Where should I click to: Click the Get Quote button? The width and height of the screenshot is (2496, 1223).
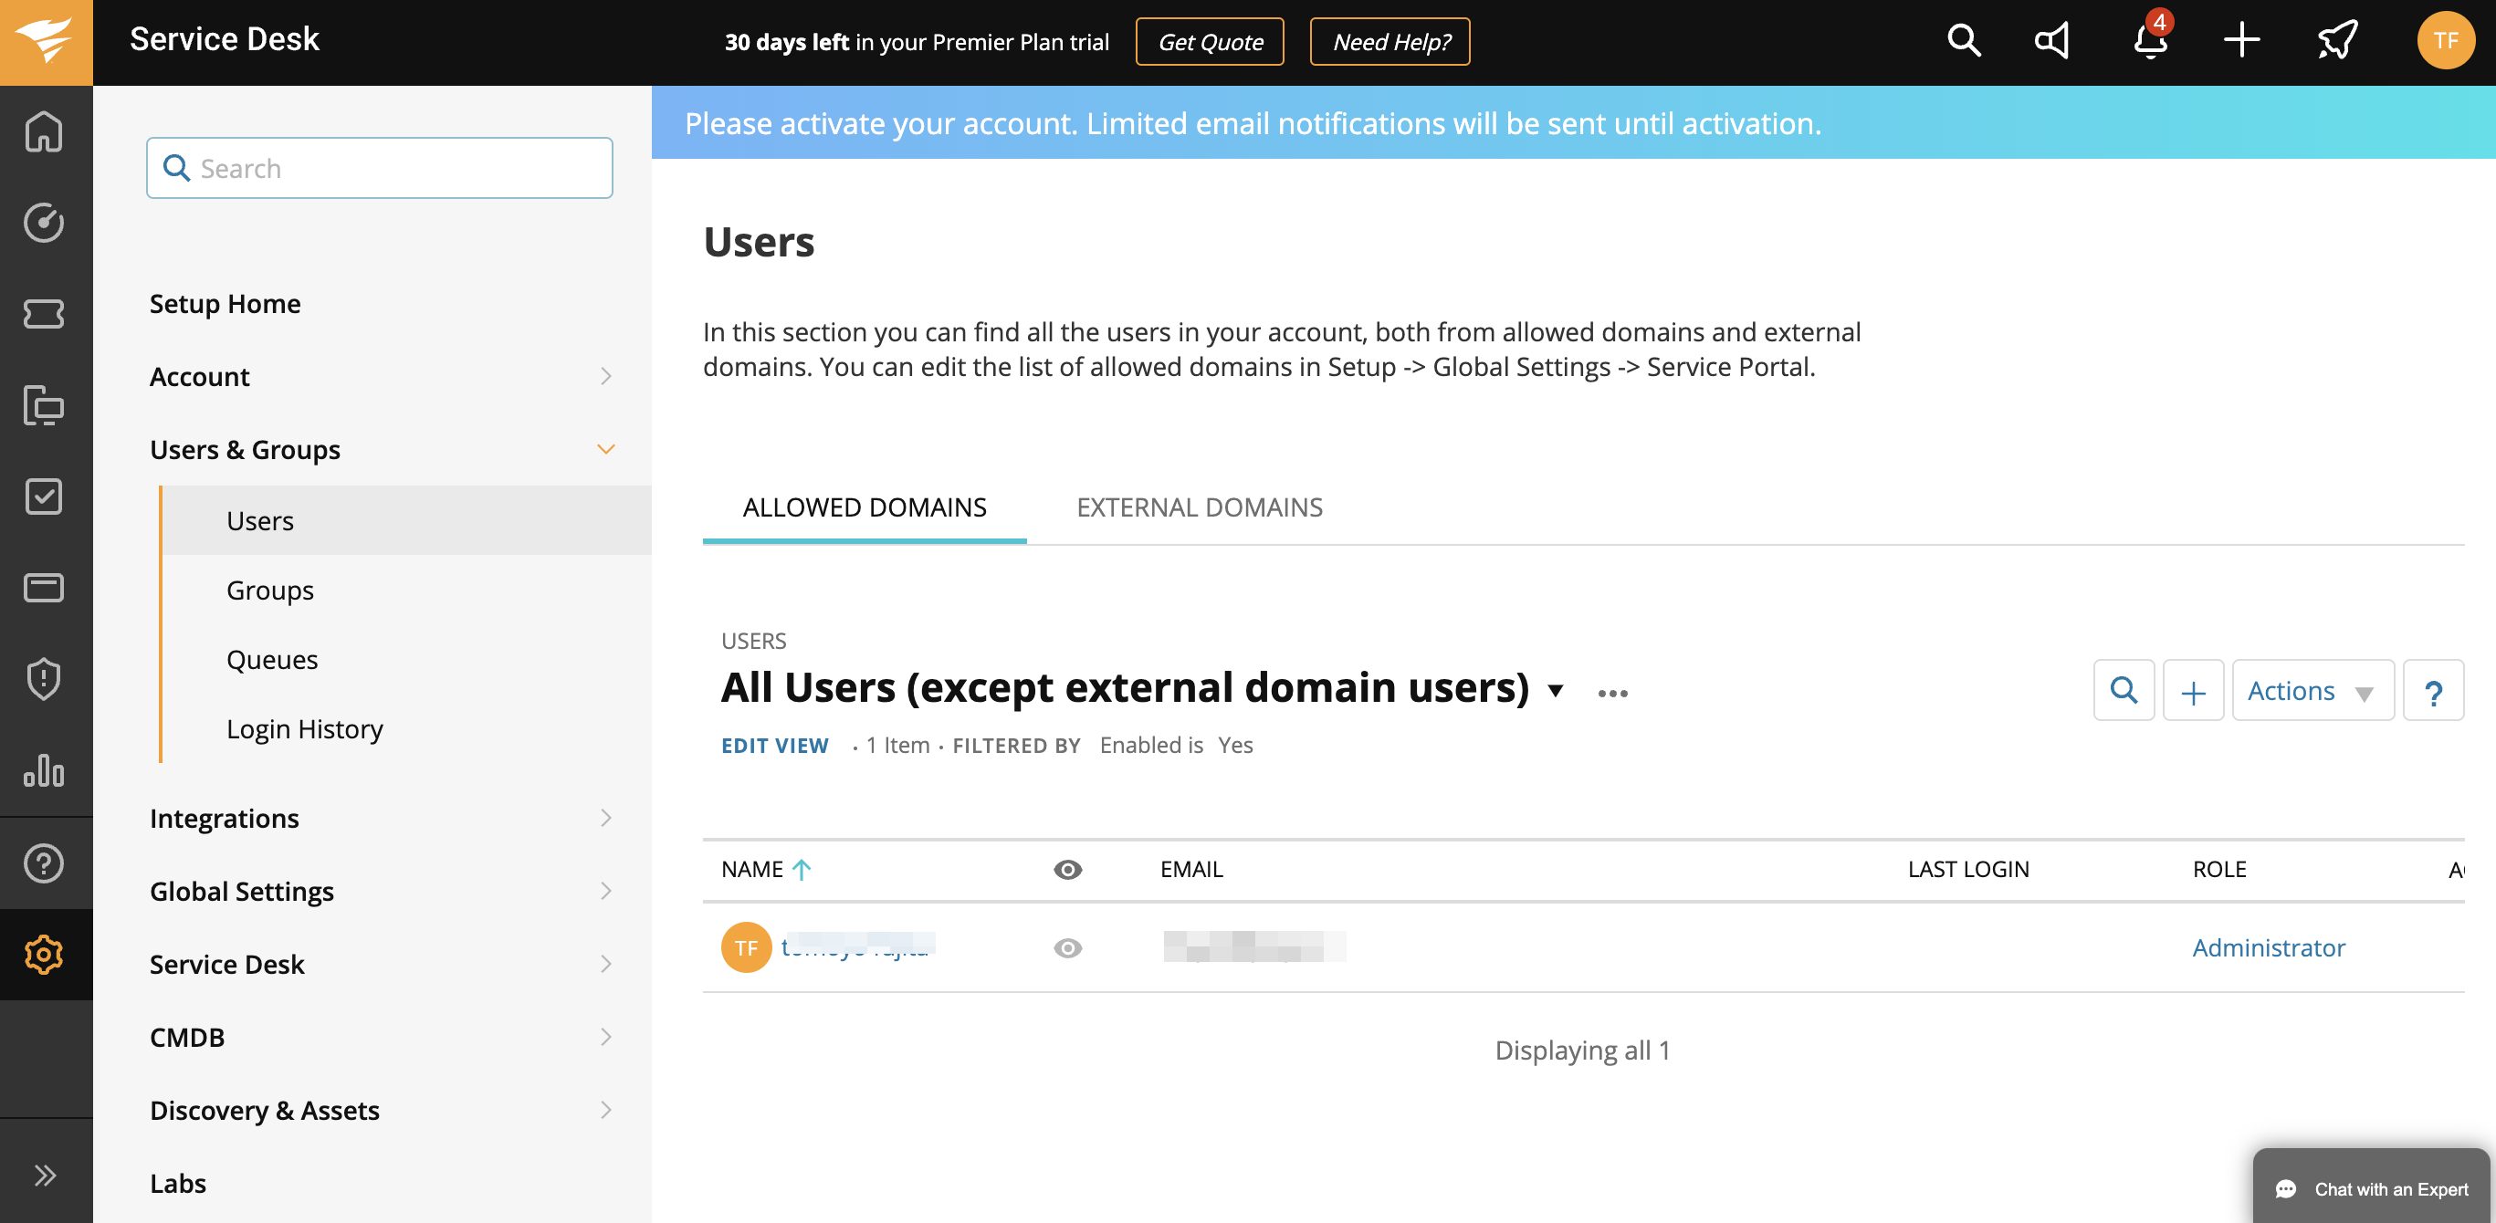[1210, 43]
